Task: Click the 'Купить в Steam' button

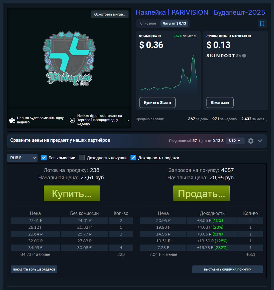Action: coord(157,103)
